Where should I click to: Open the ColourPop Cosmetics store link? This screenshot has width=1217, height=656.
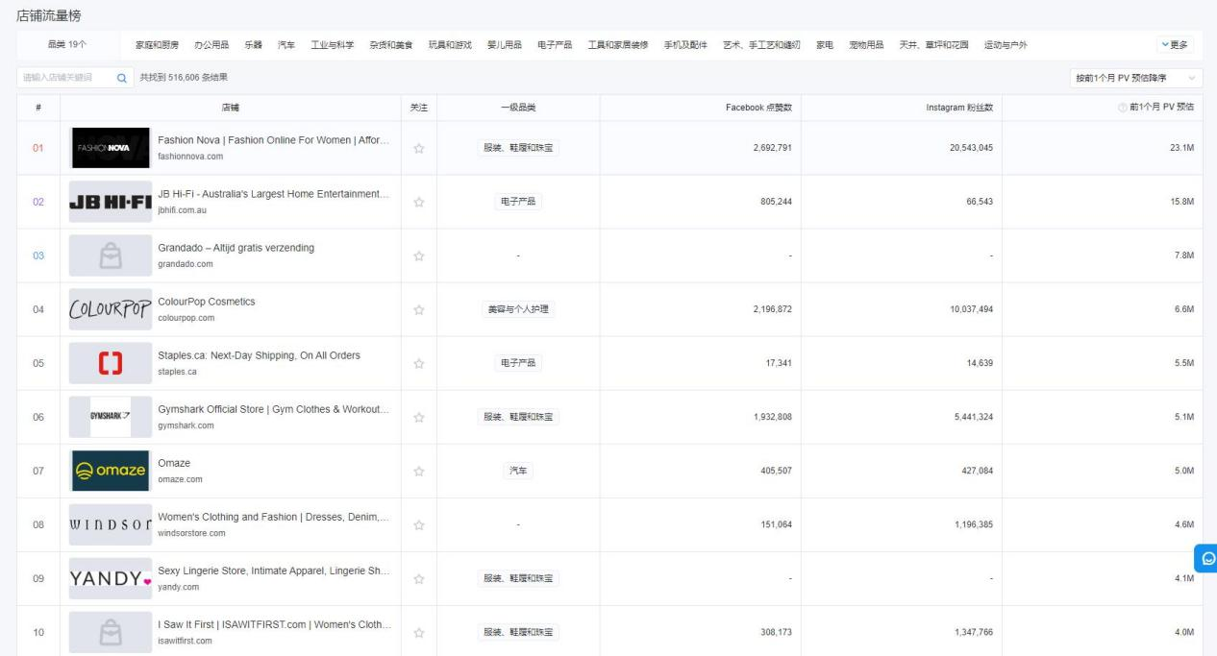207,302
